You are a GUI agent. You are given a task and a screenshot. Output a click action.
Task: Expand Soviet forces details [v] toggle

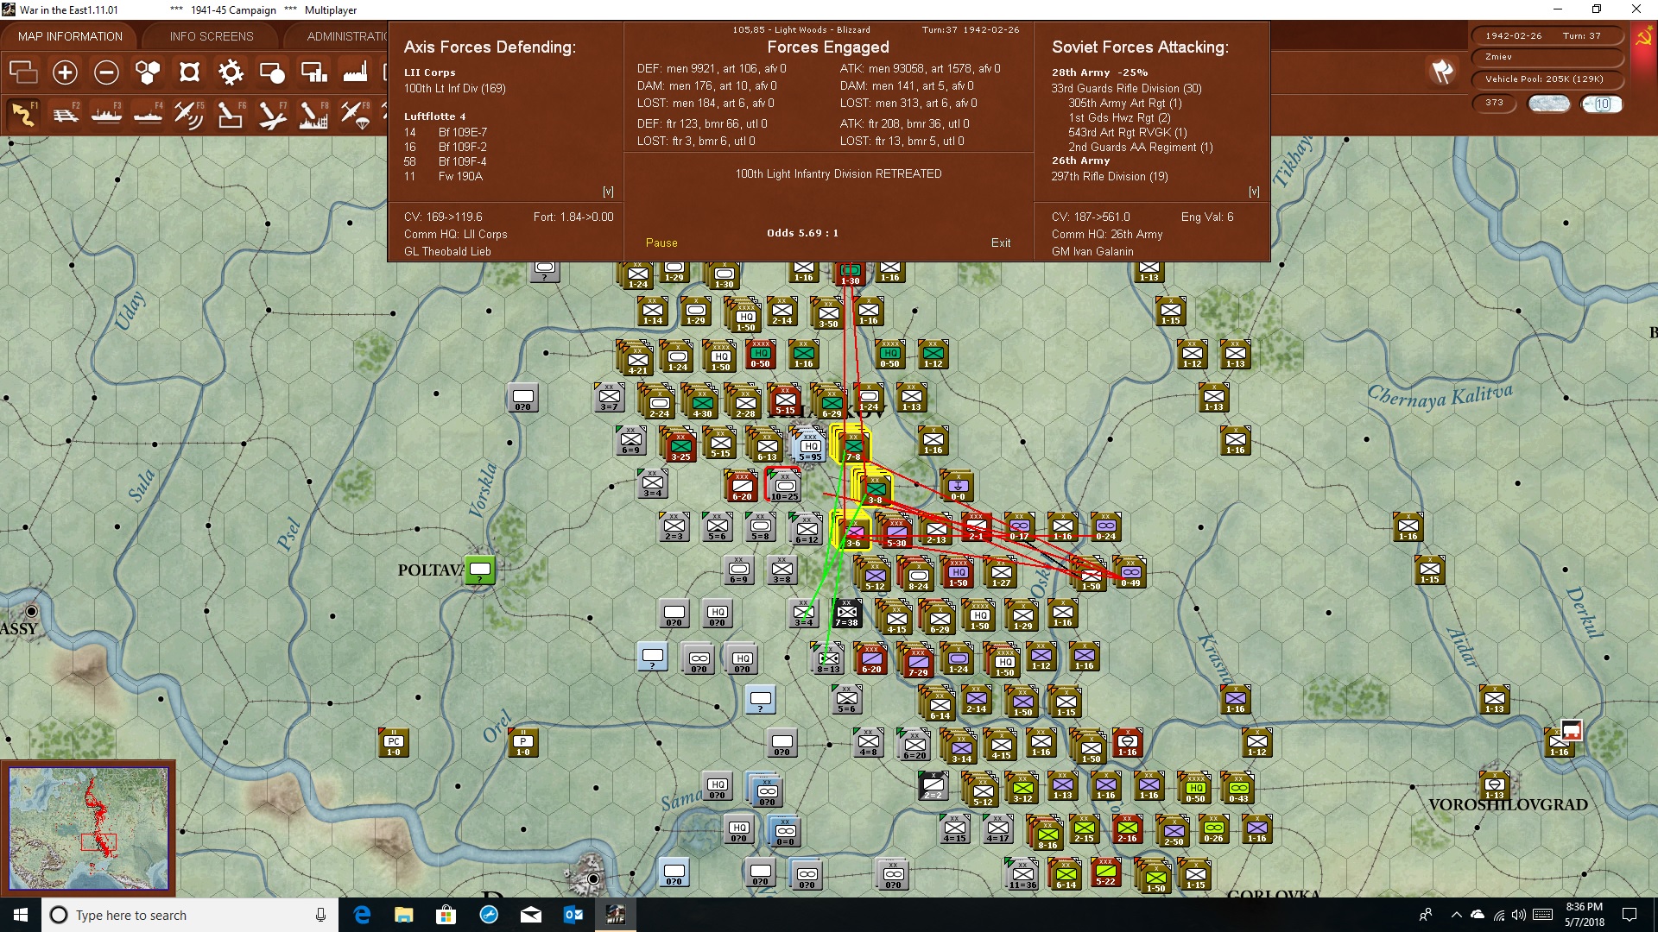1254,192
